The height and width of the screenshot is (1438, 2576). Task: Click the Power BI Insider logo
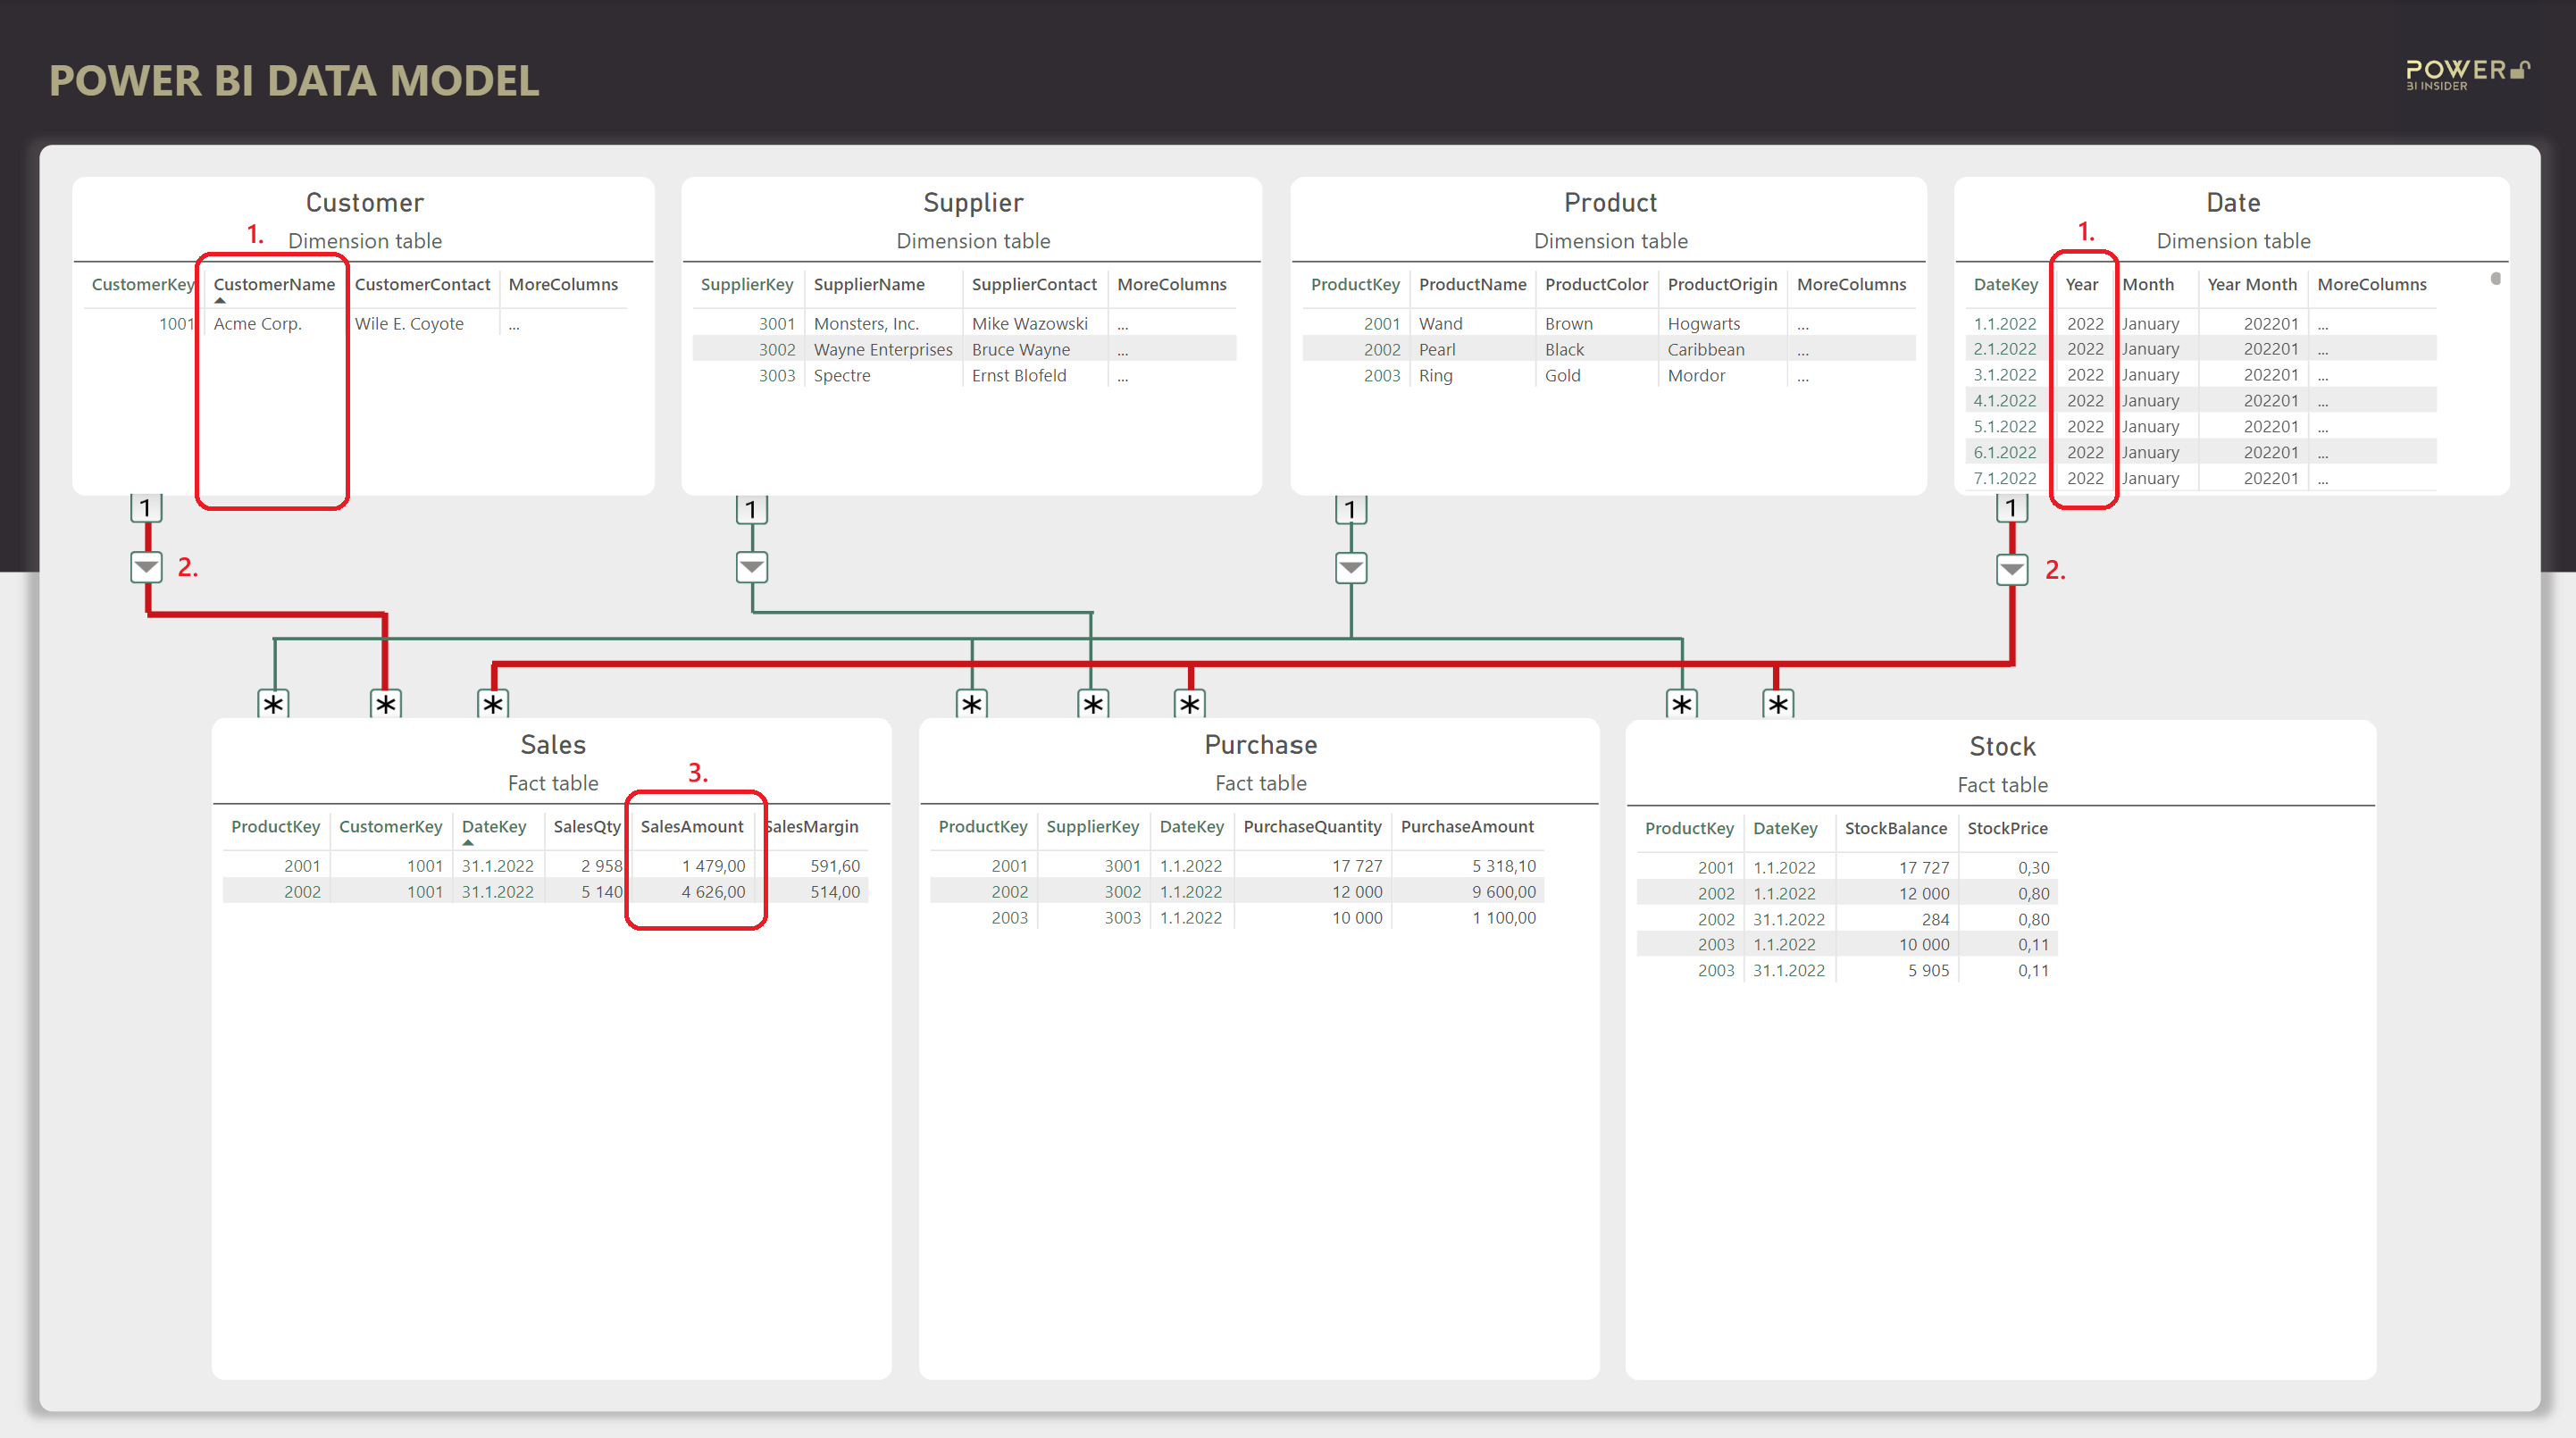pyautogui.click(x=2466, y=74)
